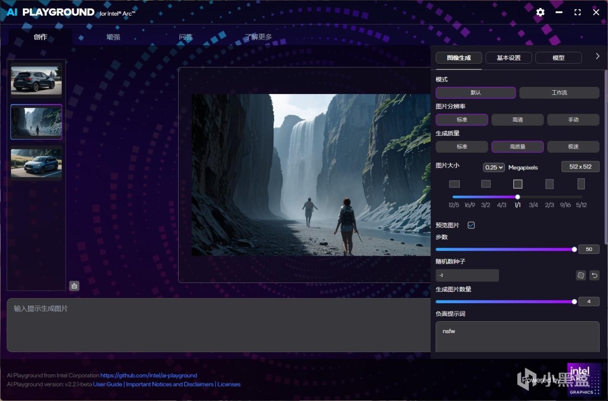Select the waterfall canyon thumbnail
Screen dimensions: 608x401
tap(37, 121)
